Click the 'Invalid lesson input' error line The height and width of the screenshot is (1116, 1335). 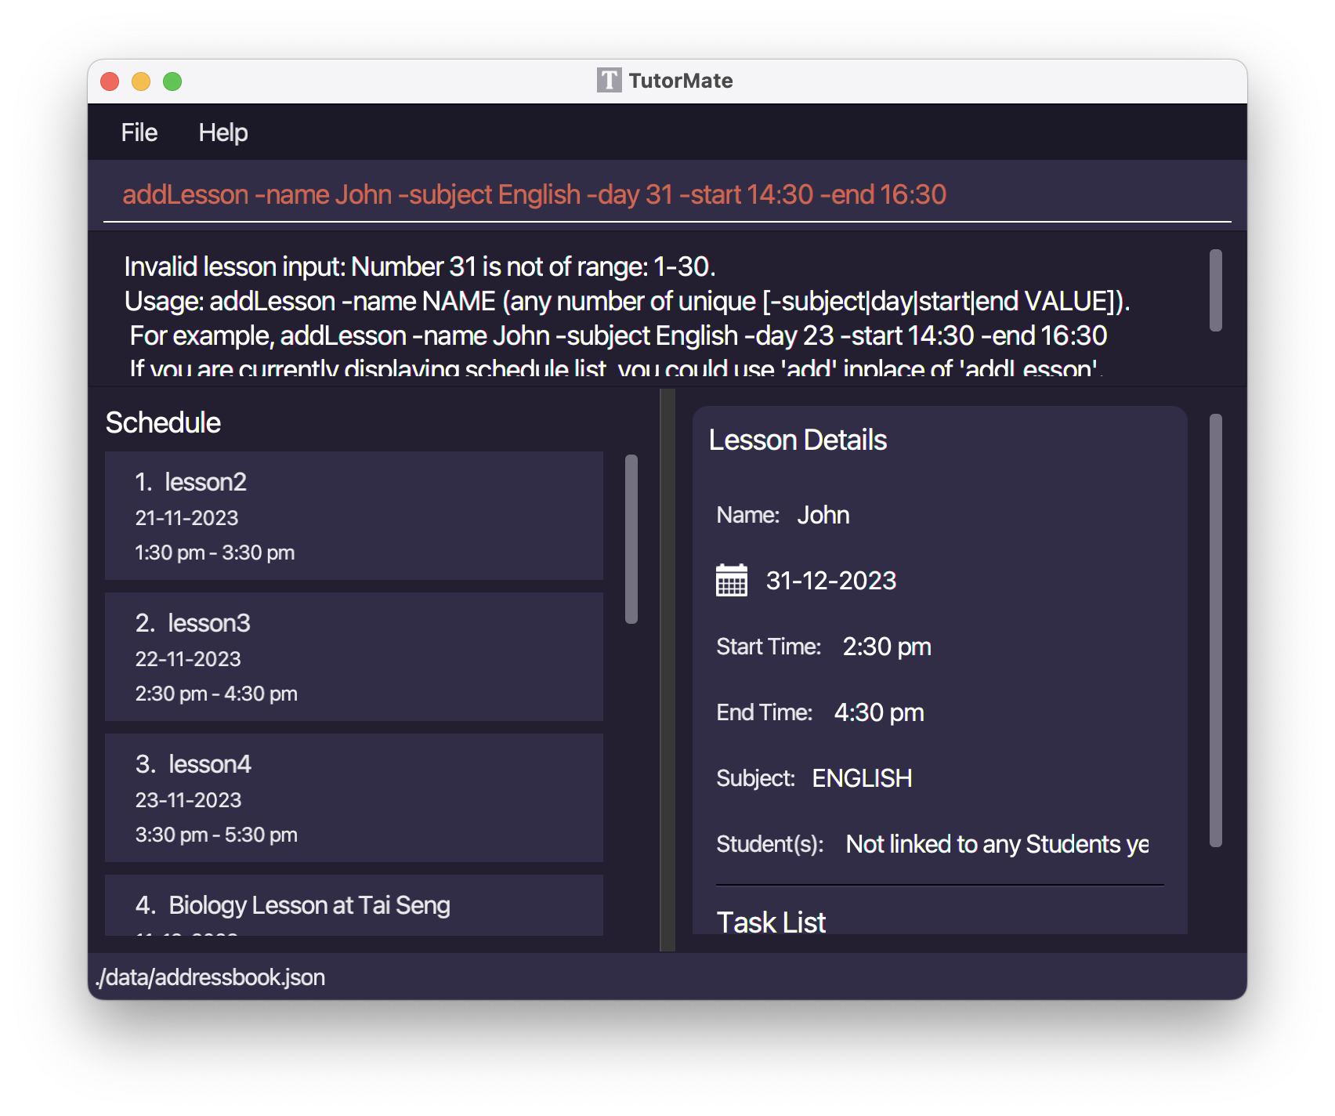[420, 266]
